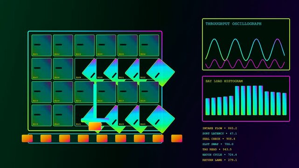Image resolution: width=299 pixels, height=168 pixels.
Task: Select the closed bay locker ending in 13
Action: [x=42, y=92]
